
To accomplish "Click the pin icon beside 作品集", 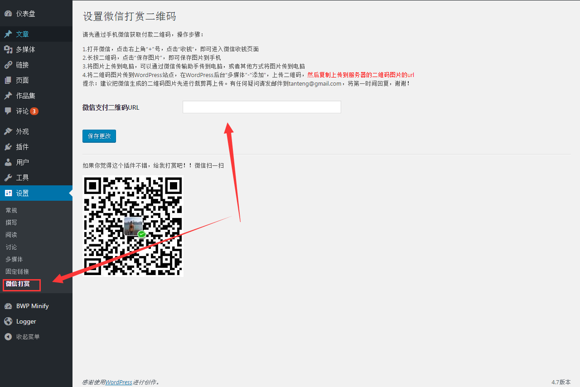I will 8,96.
